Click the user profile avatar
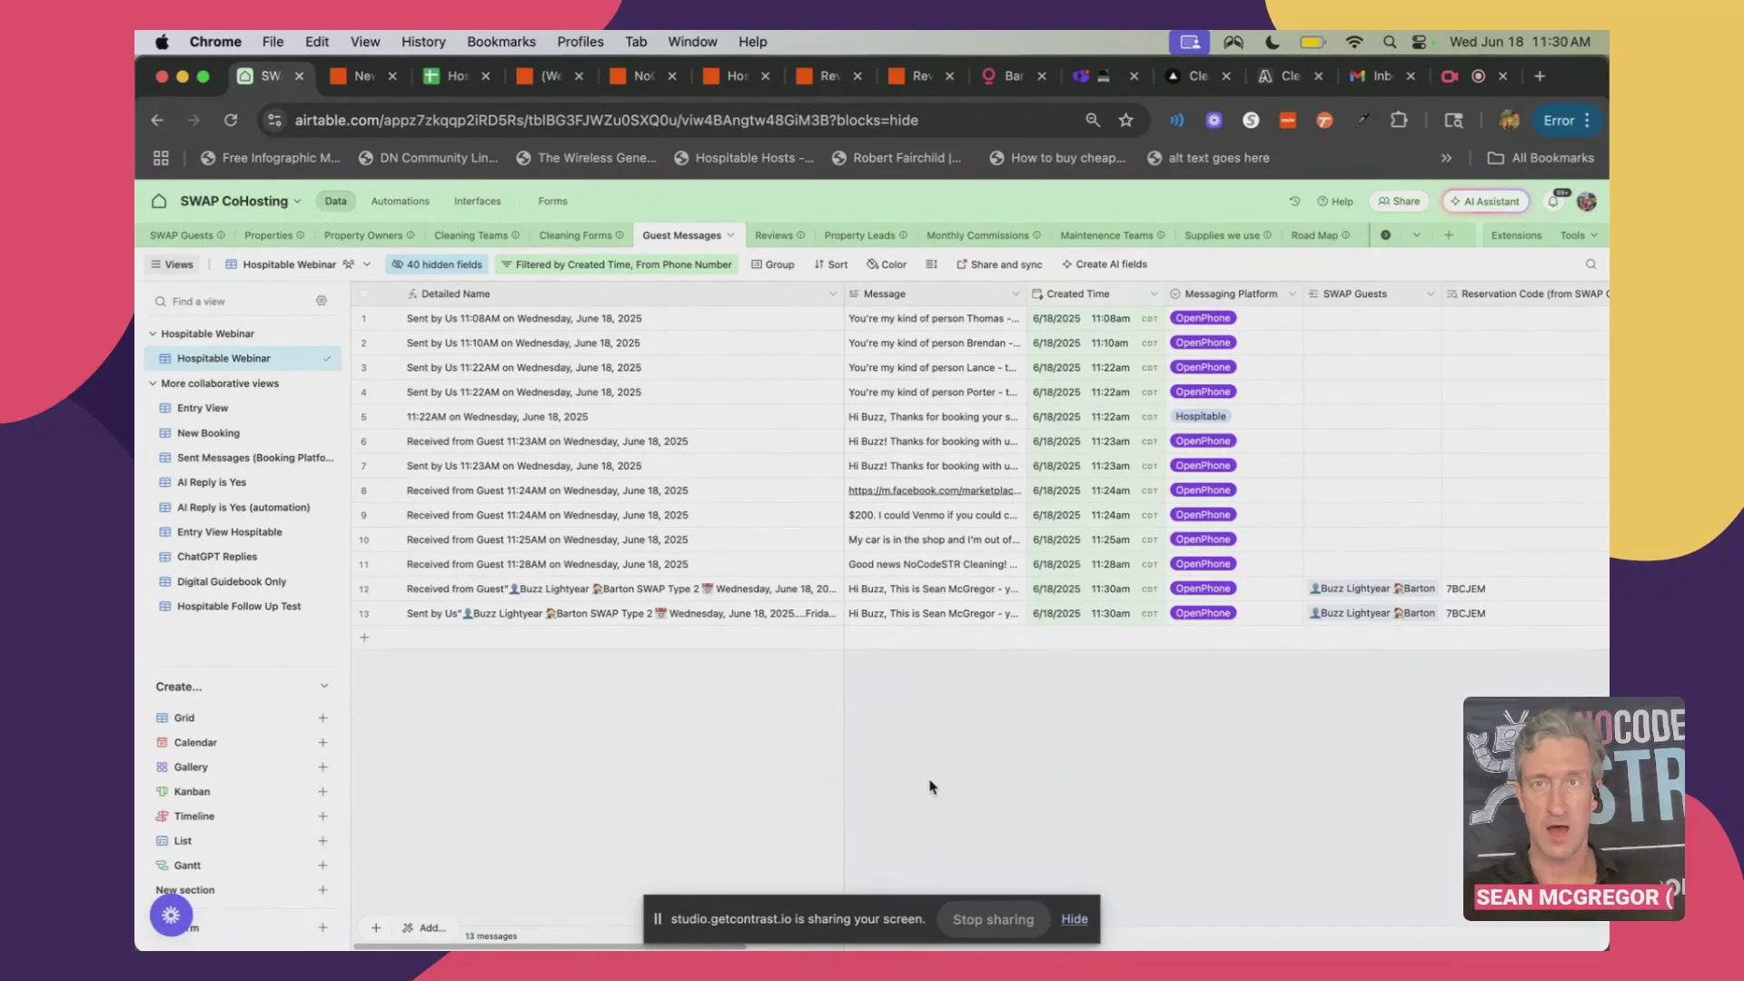 pyautogui.click(x=1587, y=202)
